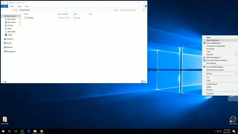Expand the Explorer ribbon chevron

point(143,6)
